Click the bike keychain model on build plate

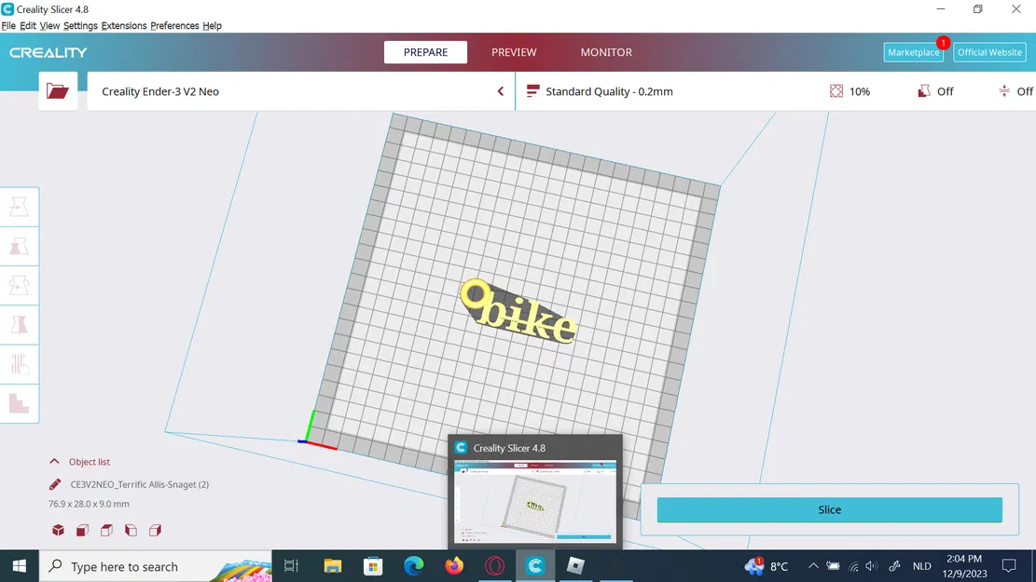pyautogui.click(x=518, y=312)
